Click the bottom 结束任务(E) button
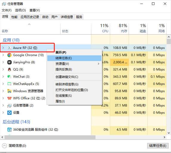171x153 pixels. 158,146
